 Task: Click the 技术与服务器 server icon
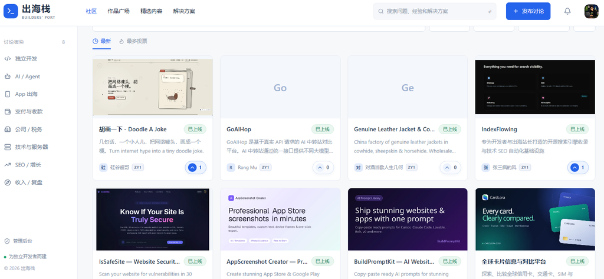[7, 147]
